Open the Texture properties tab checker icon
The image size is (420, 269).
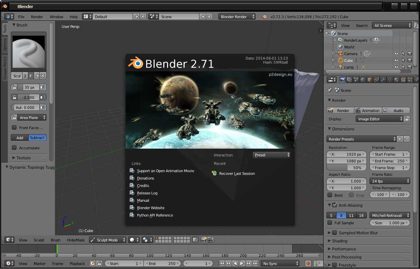[x=403, y=80]
